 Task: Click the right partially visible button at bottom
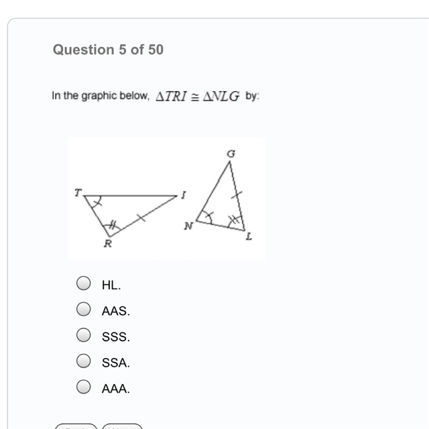tap(122, 426)
